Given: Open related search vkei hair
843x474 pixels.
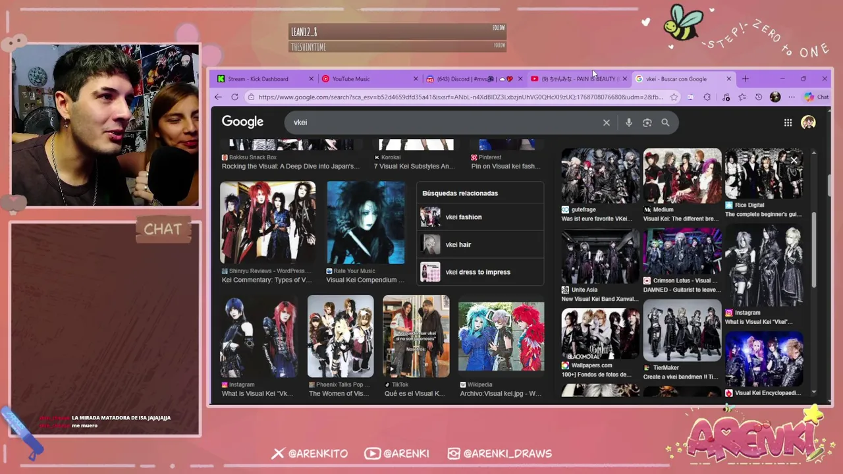Looking at the screenshot, I should pos(481,245).
